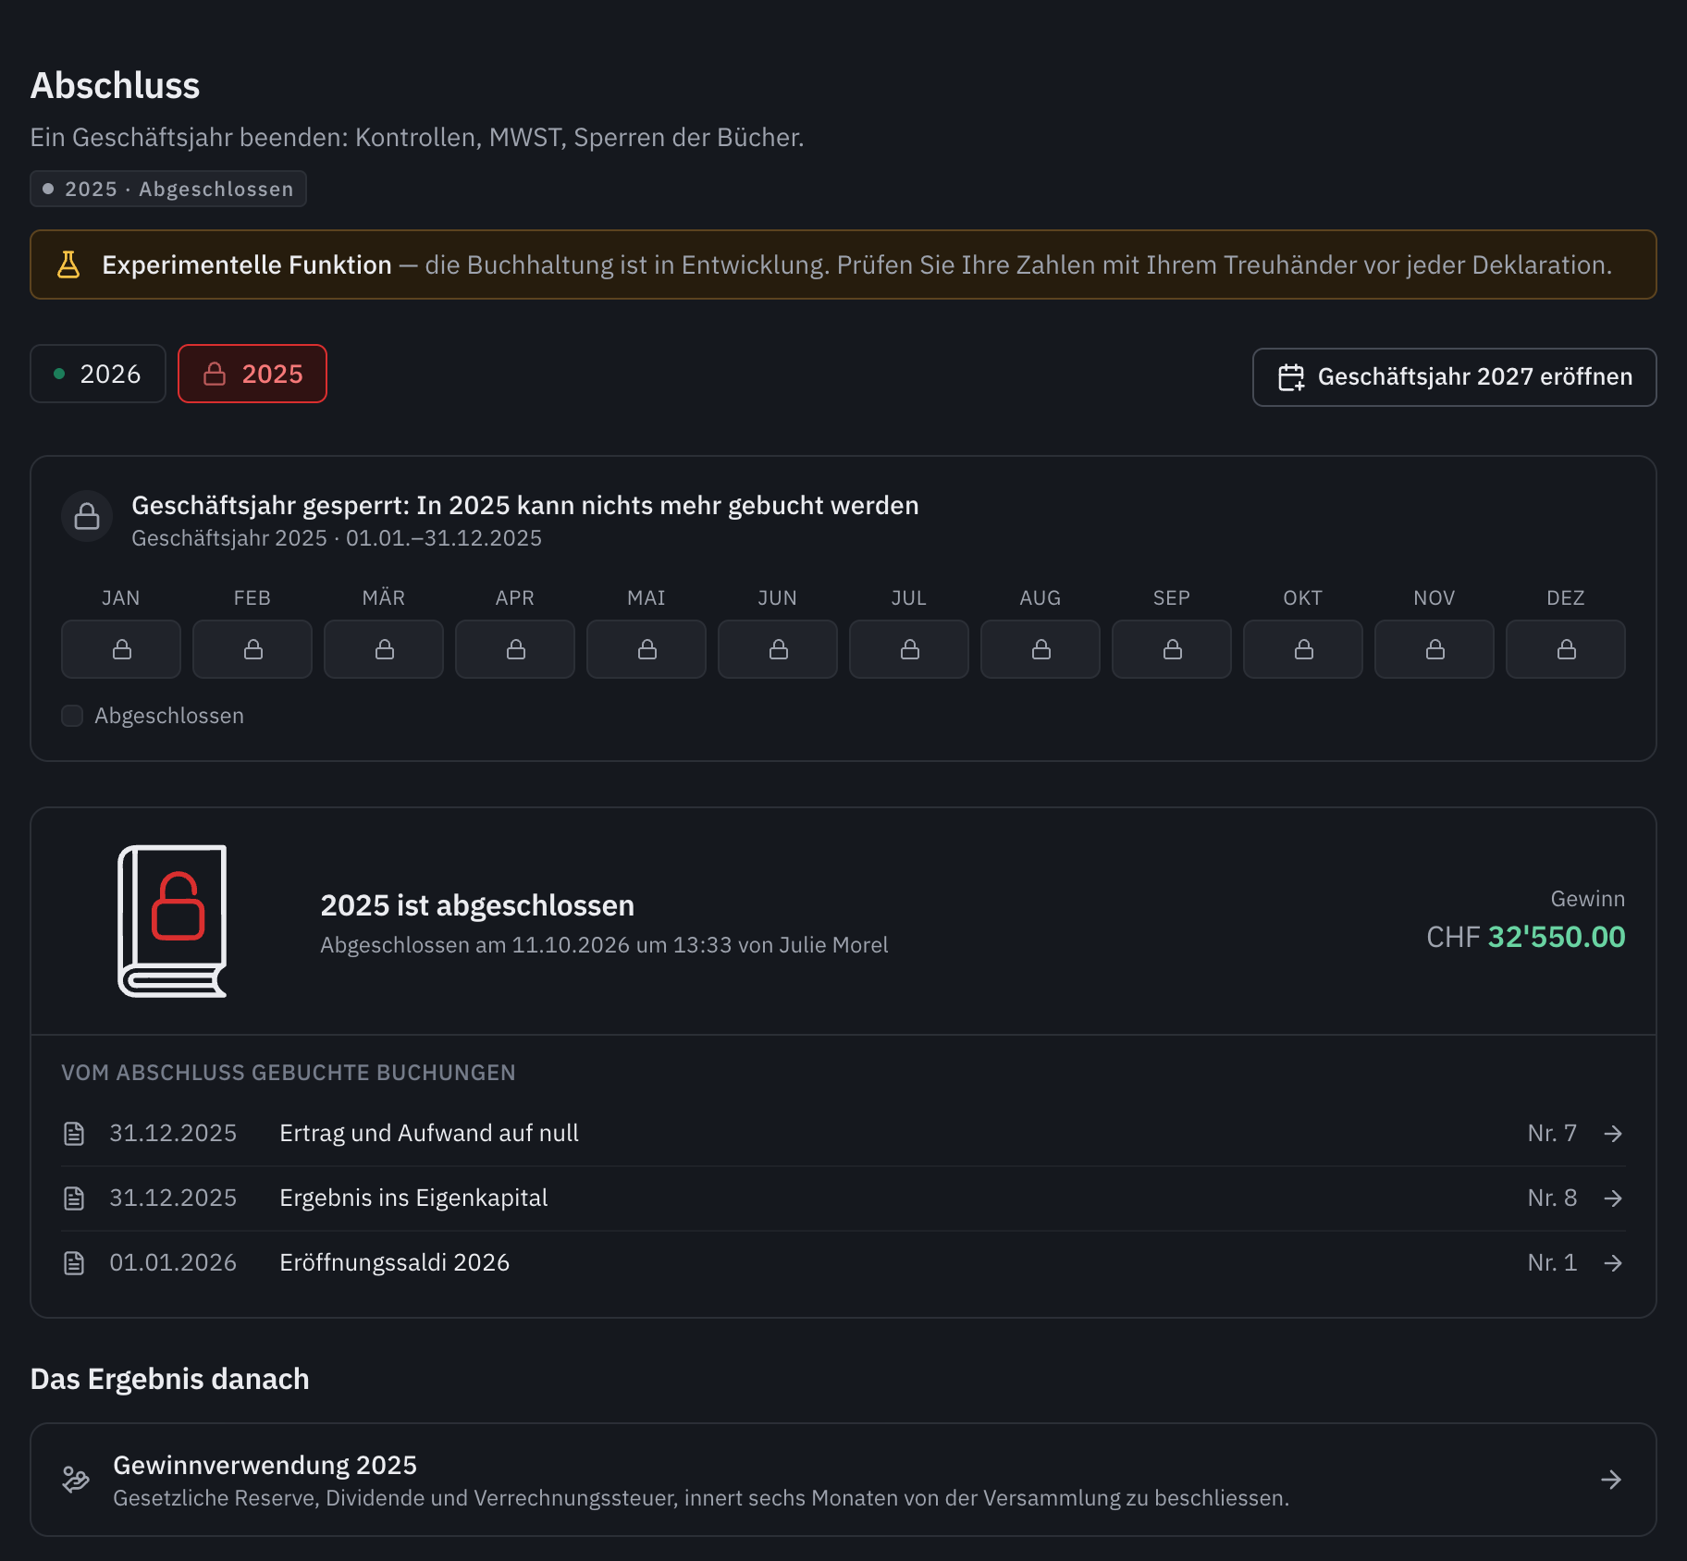Viewport: 1687px width, 1561px height.
Task: Open the Ertrag und Aufwand auf null entry
Action: click(x=843, y=1134)
